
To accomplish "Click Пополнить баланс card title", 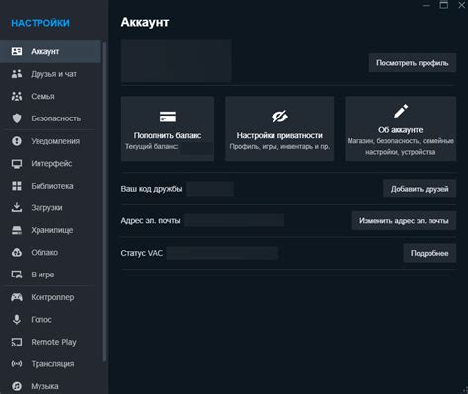I will 168,135.
